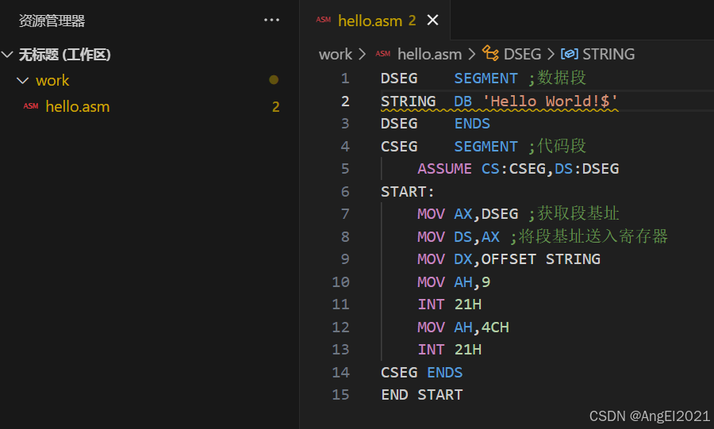The height and width of the screenshot is (429, 714).
Task: Open hello.asm in the explorer tree
Action: click(x=78, y=106)
